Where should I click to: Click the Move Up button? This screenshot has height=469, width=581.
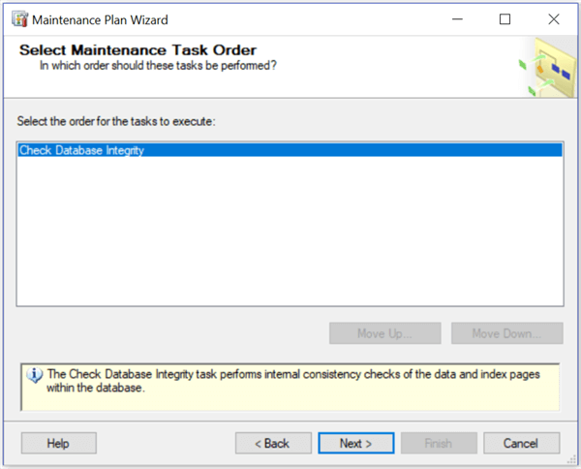coord(384,334)
